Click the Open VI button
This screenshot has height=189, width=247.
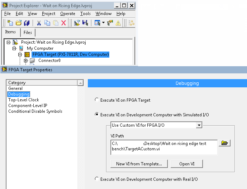point(187,164)
